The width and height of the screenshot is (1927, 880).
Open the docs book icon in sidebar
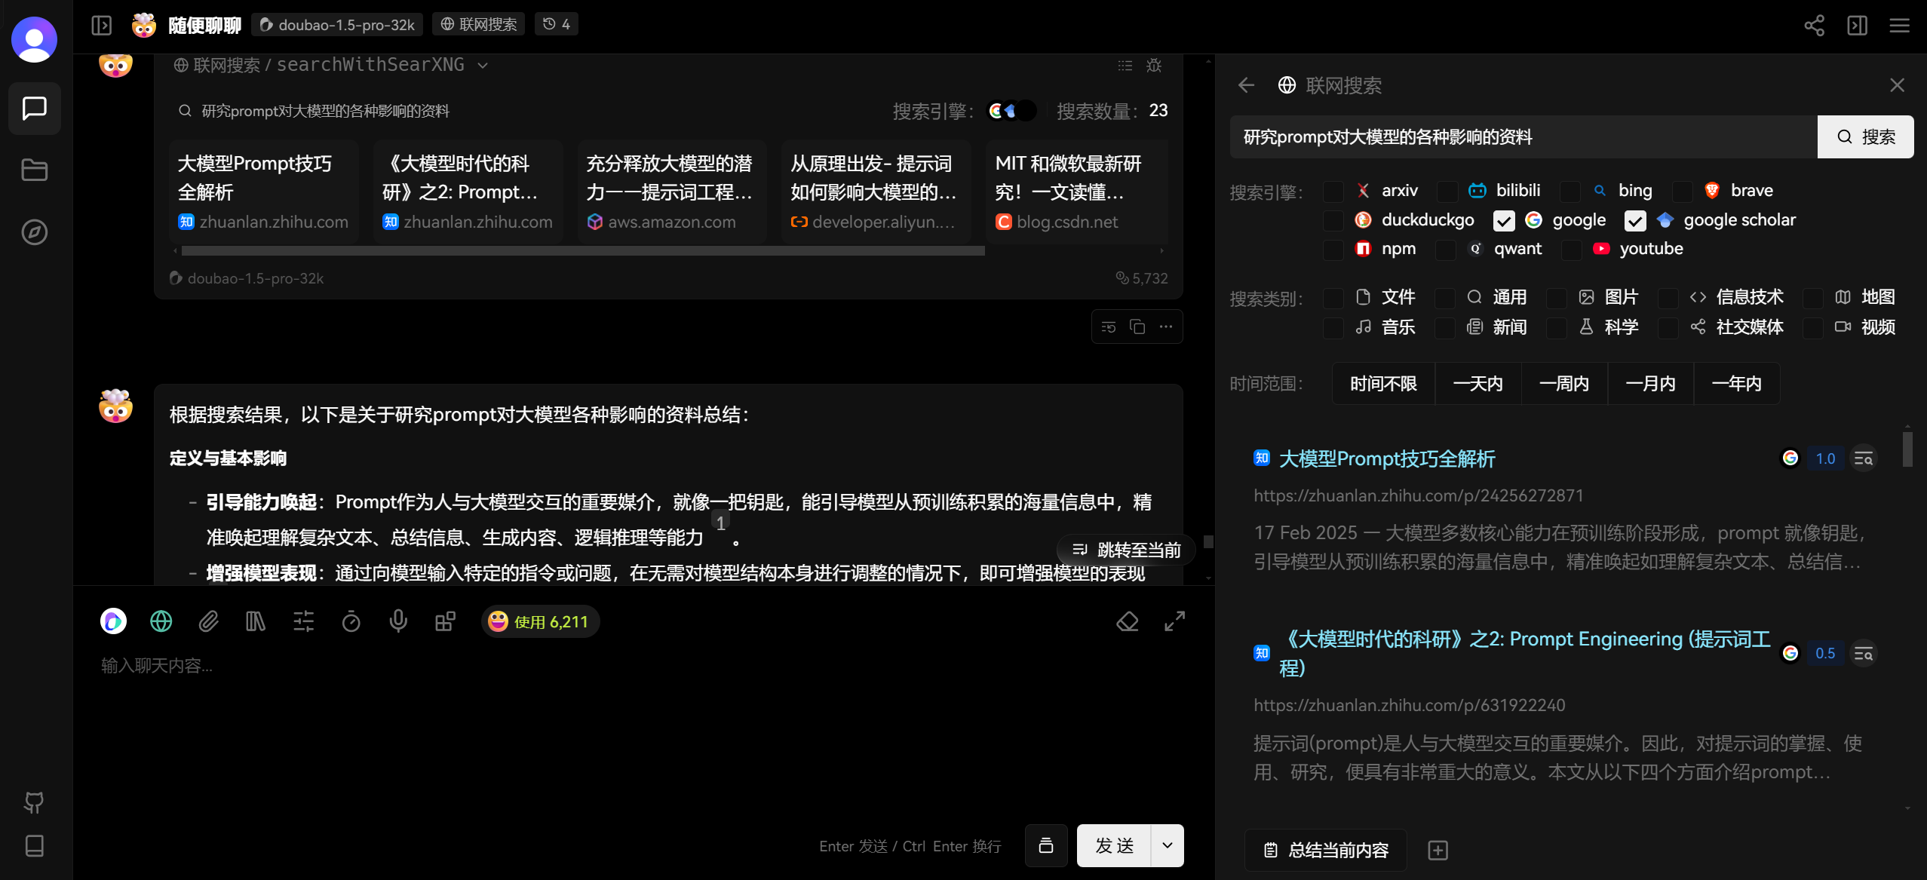[35, 845]
